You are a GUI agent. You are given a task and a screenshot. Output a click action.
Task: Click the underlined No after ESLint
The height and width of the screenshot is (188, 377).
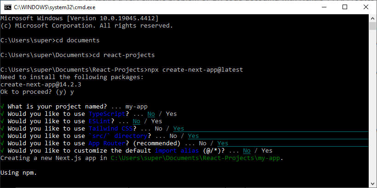137,121
